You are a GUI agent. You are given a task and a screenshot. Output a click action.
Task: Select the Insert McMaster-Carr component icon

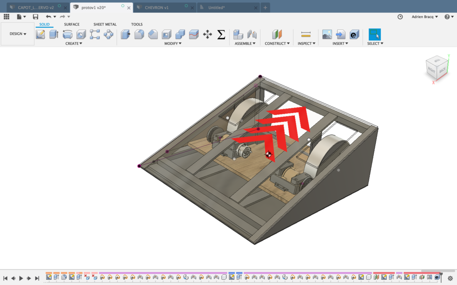(354, 35)
